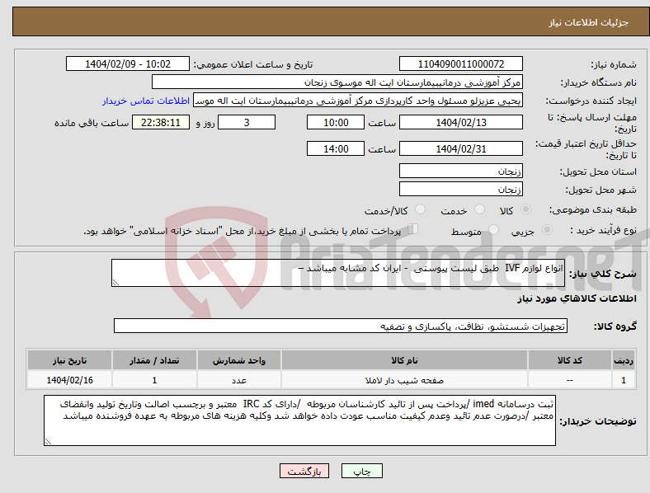Click the اطلاعات کالاهای مورد نیاز heading

tap(577, 298)
